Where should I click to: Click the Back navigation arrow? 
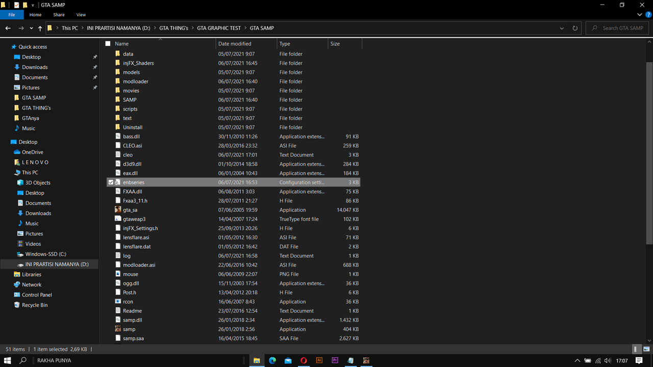(x=8, y=28)
